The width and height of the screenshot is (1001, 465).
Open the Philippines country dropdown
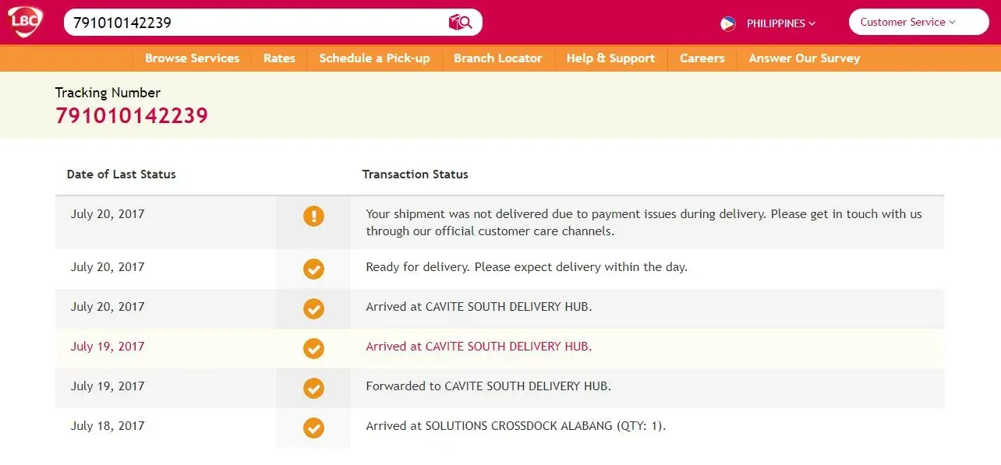click(780, 23)
